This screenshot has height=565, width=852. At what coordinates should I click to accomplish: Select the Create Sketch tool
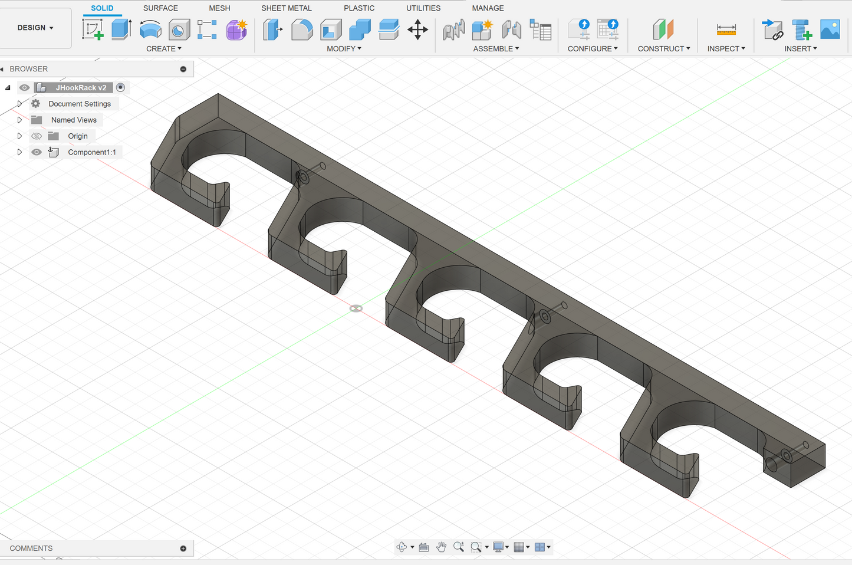point(93,29)
